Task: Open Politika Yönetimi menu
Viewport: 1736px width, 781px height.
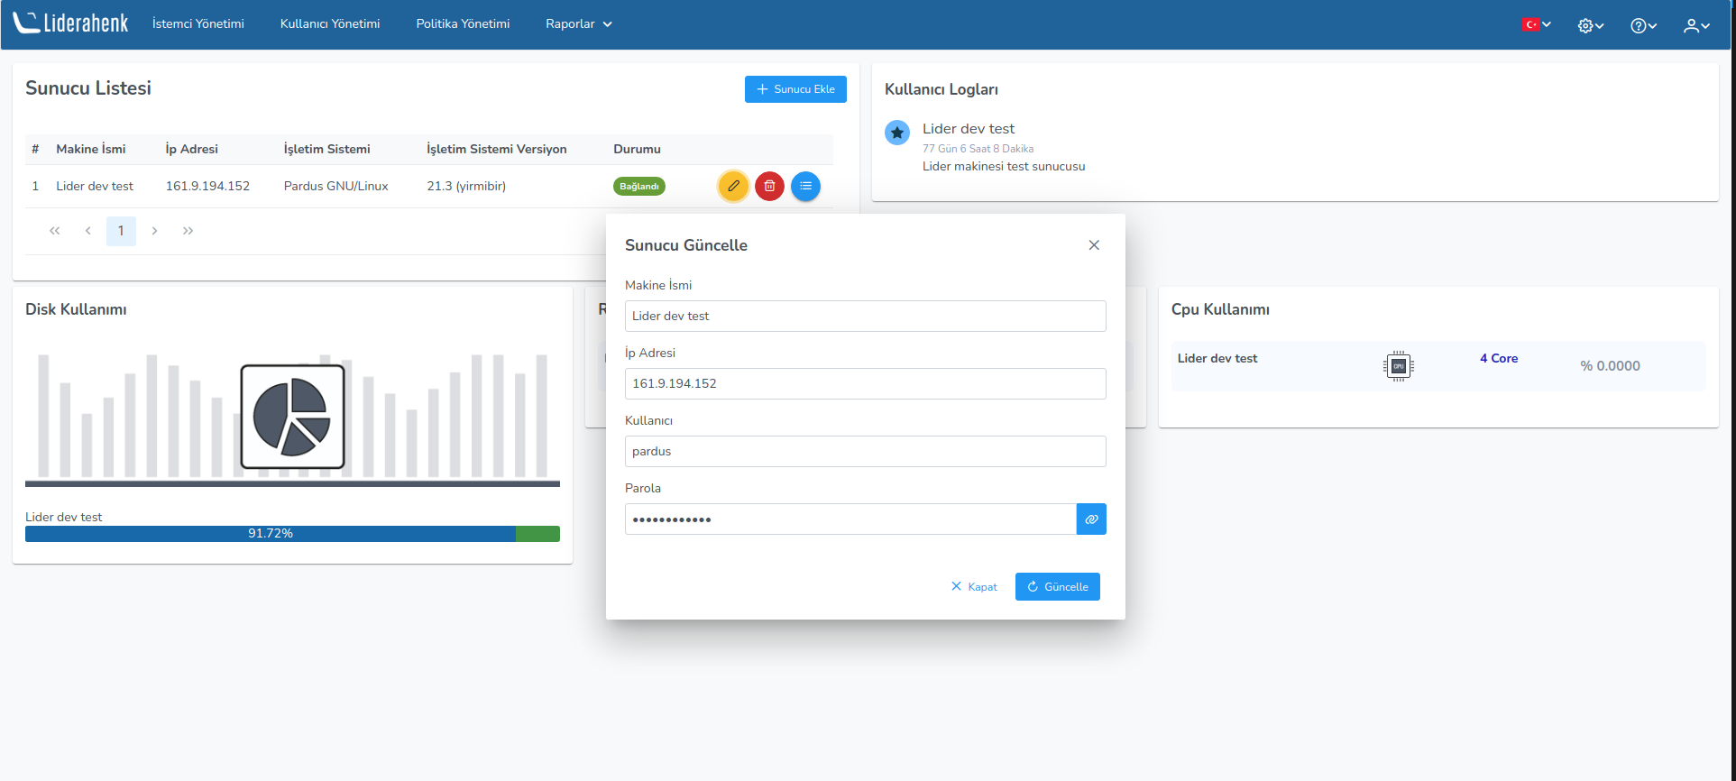Action: 463,23
